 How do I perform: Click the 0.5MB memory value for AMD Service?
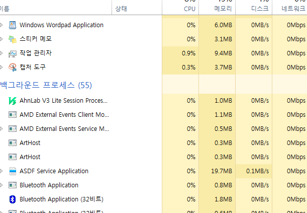[x=223, y=129]
